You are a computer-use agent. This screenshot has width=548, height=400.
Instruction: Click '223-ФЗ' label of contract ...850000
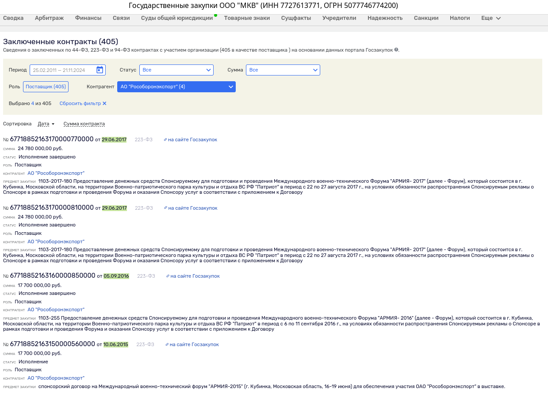[x=146, y=276]
